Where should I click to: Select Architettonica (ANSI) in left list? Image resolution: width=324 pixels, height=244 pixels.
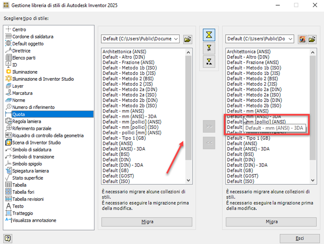tap(124, 51)
